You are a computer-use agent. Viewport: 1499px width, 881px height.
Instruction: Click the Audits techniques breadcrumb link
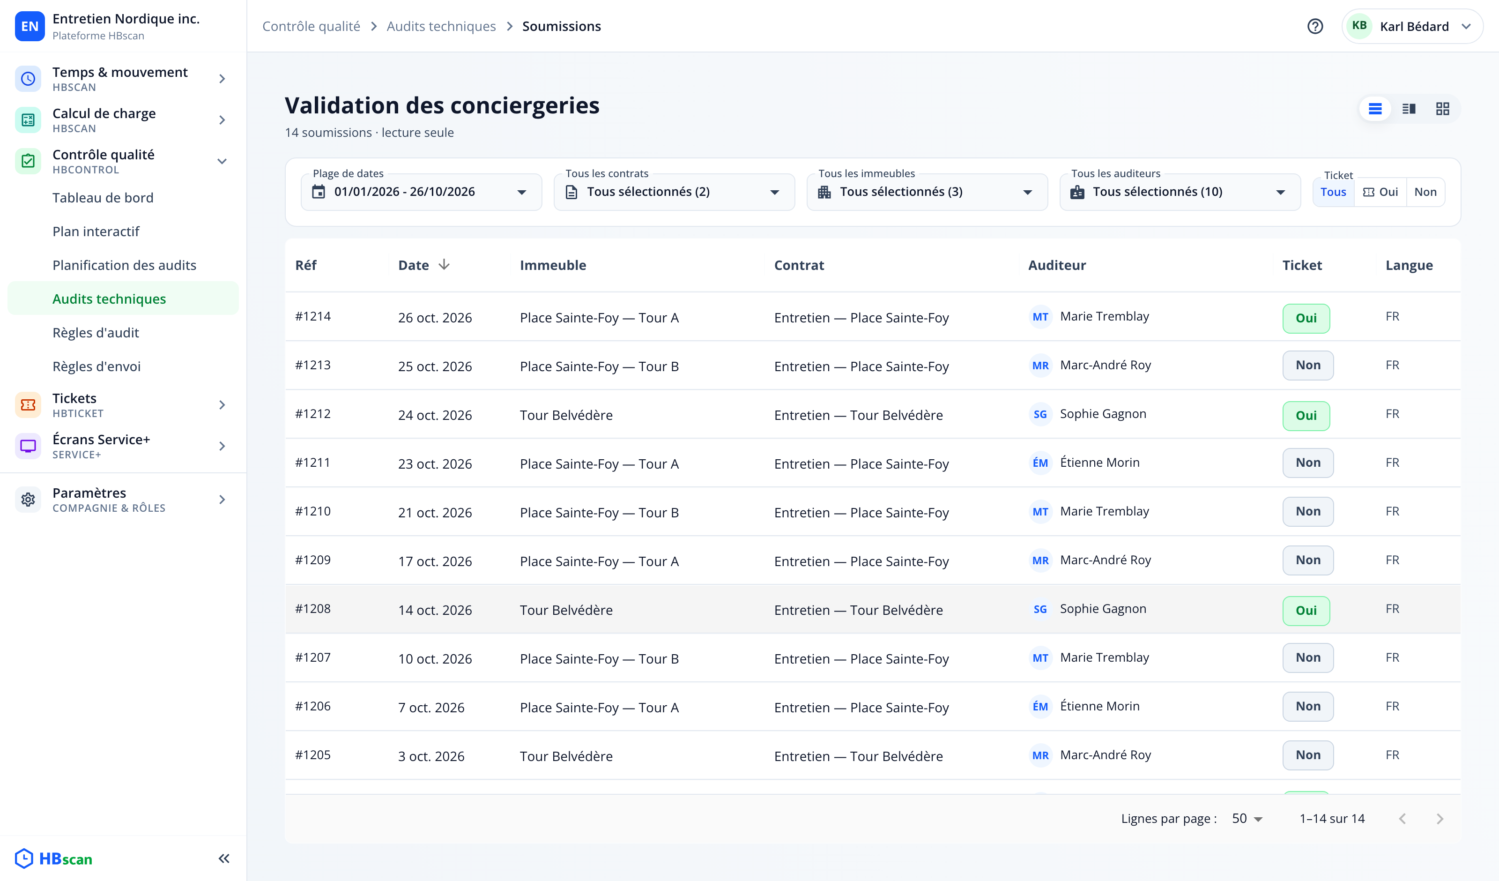pos(441,26)
